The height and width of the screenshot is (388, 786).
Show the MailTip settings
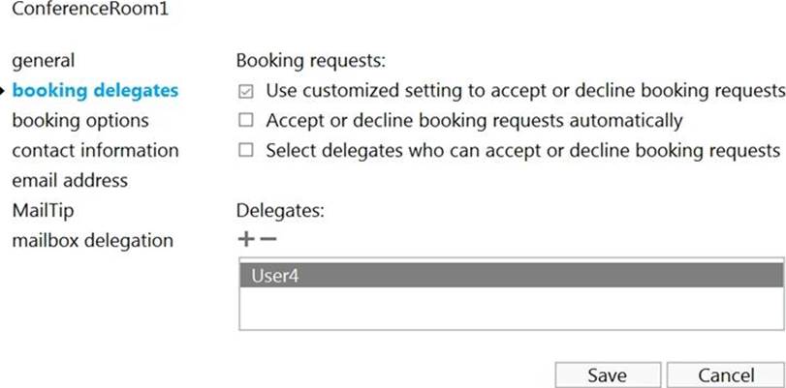coord(43,210)
